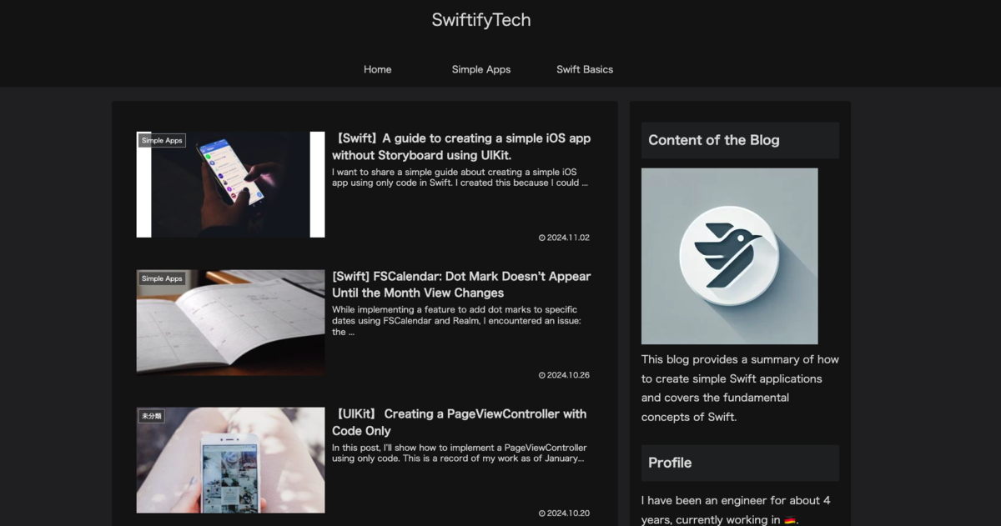This screenshot has height=526, width=1001.
Task: Open the PageViewController with Code Only article
Action: coord(460,422)
